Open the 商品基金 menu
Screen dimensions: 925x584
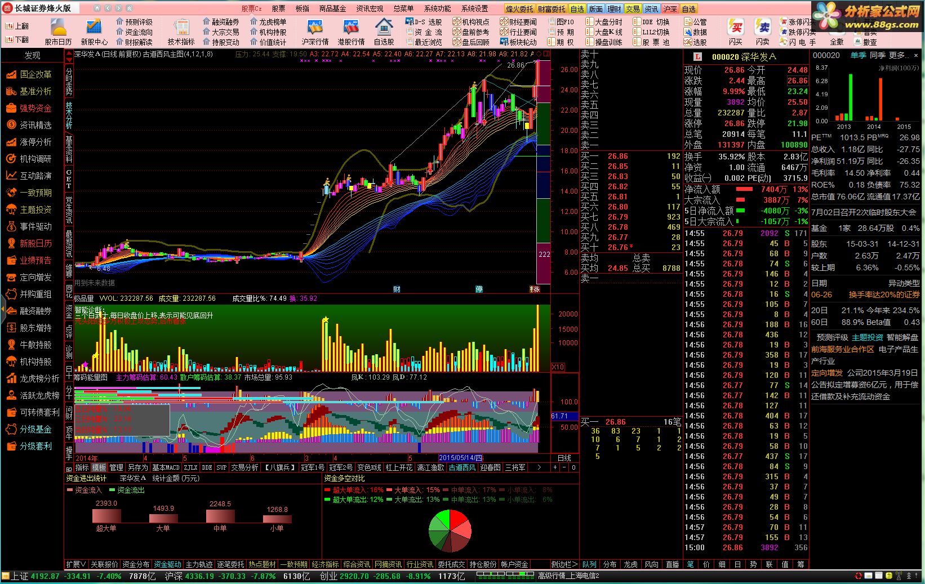click(x=332, y=8)
